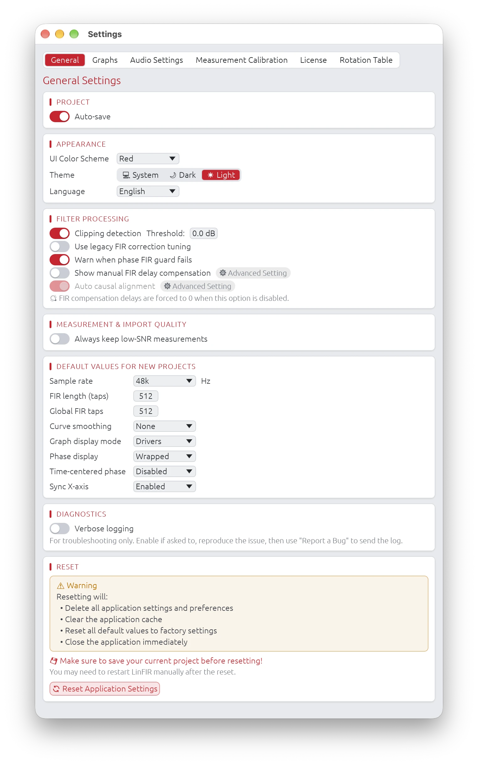
Task: Enable Use legacy FIR correction tuning
Action: [59, 247]
